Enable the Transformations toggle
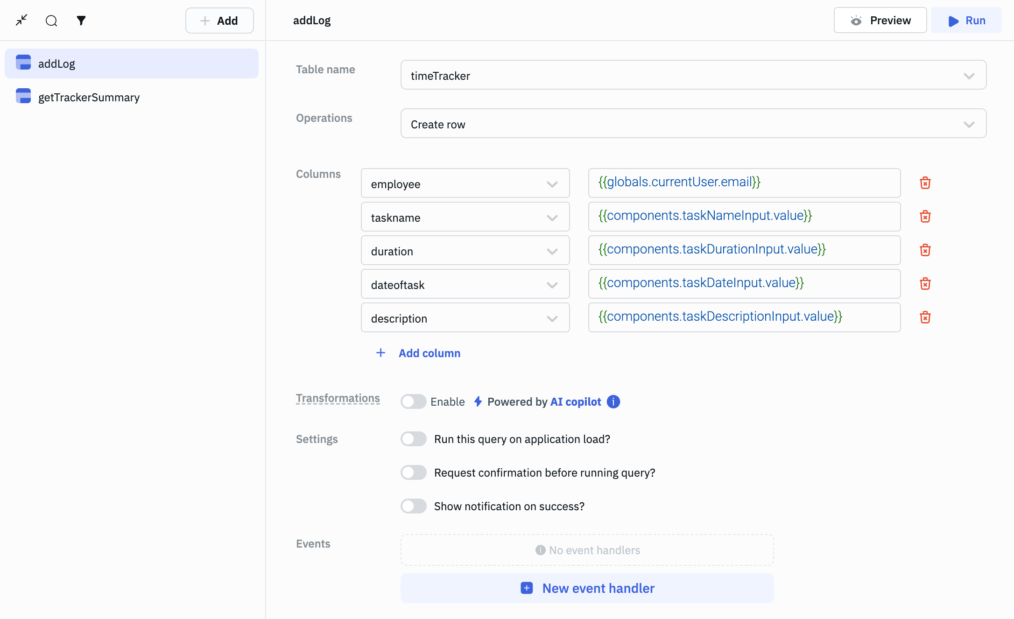Viewport: 1014px width, 619px height. [413, 401]
